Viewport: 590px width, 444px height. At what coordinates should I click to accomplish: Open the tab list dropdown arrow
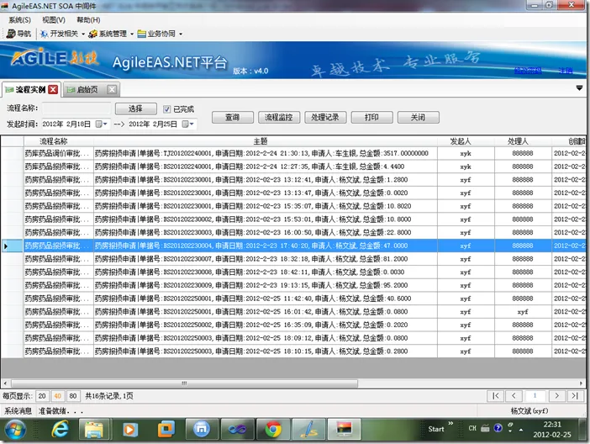click(579, 88)
